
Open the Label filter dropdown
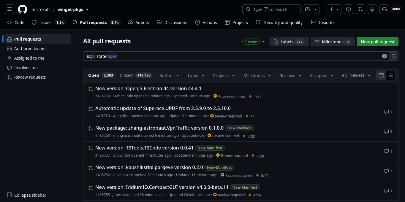click(x=196, y=76)
